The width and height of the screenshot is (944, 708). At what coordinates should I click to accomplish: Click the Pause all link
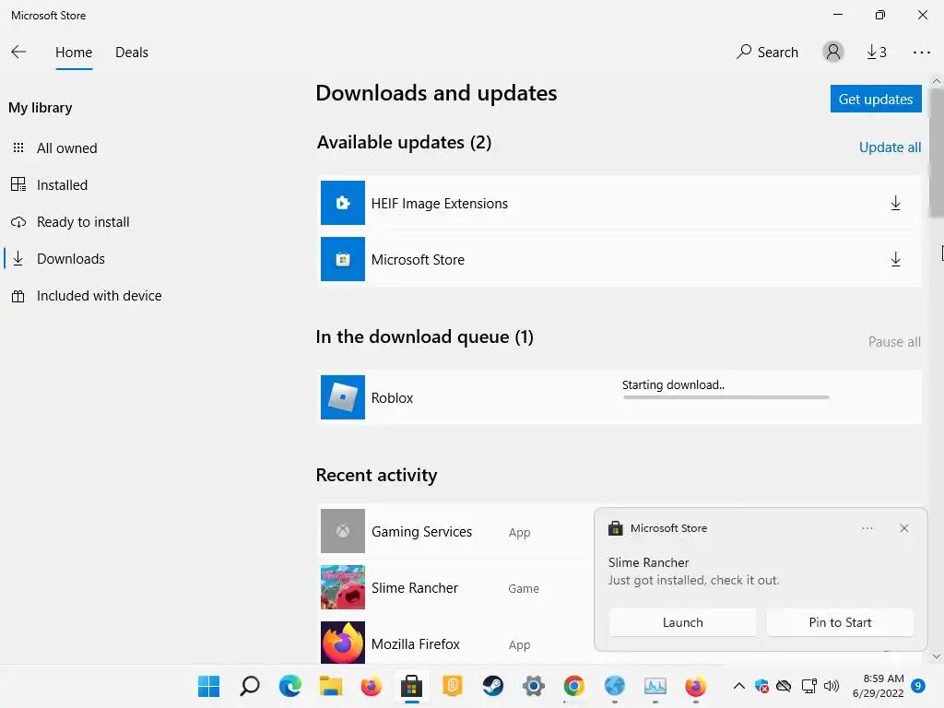pos(894,341)
